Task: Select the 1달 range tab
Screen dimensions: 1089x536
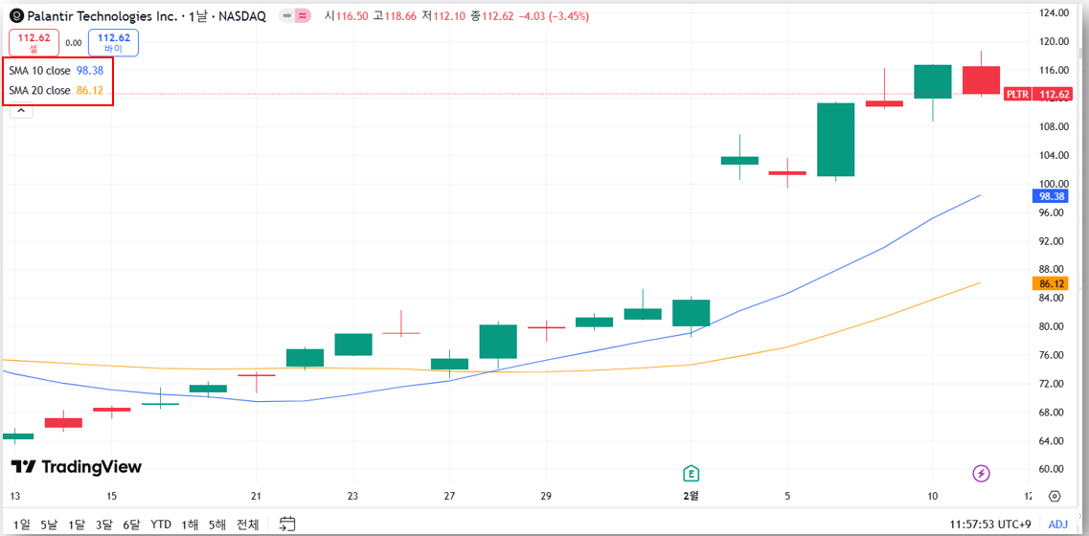Action: pos(77,525)
